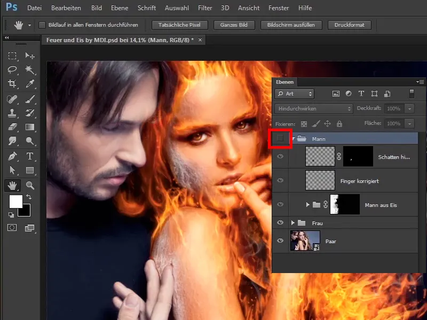Image resolution: width=427 pixels, height=320 pixels.
Task: Select the History Brush tool
Action: pyautogui.click(x=30, y=113)
